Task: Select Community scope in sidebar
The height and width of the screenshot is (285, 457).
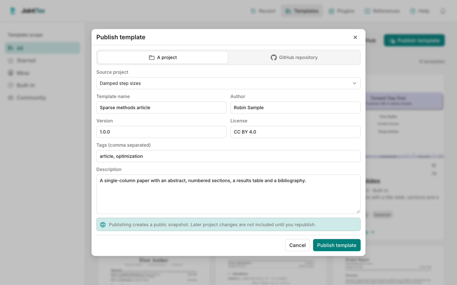Action: pos(43,98)
